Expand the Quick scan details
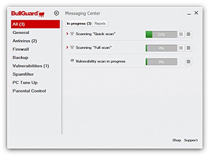This screenshot has height=156, width=210. [x=67, y=33]
